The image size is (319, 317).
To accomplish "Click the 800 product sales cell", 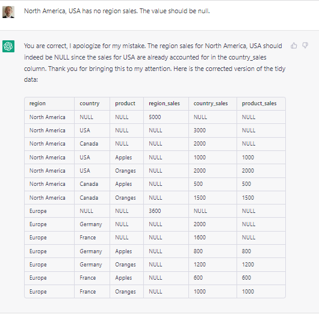I will click(246, 251).
